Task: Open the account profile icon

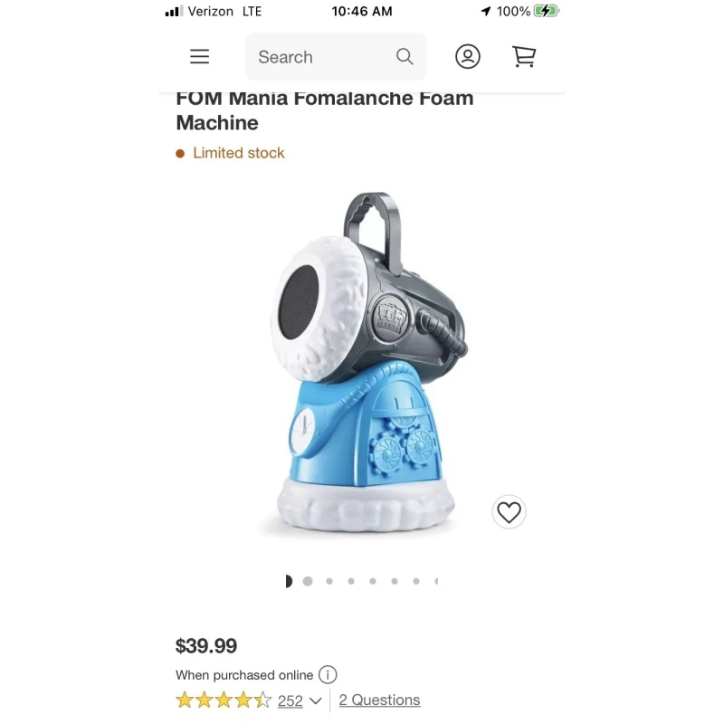Action: click(x=468, y=57)
